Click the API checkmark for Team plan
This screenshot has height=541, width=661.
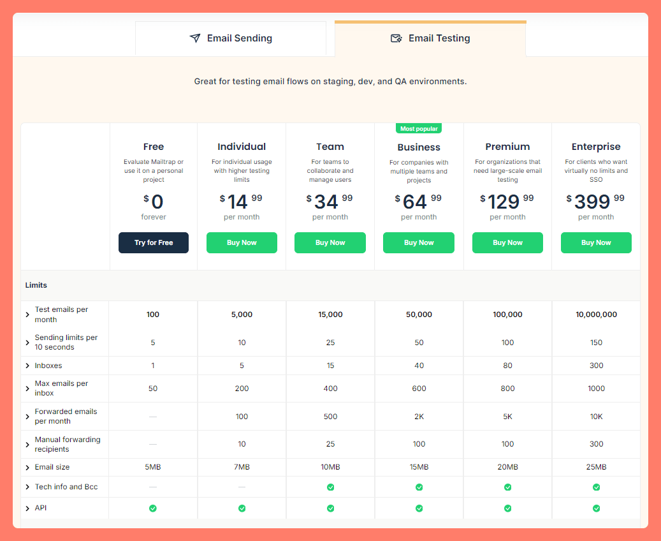330,508
